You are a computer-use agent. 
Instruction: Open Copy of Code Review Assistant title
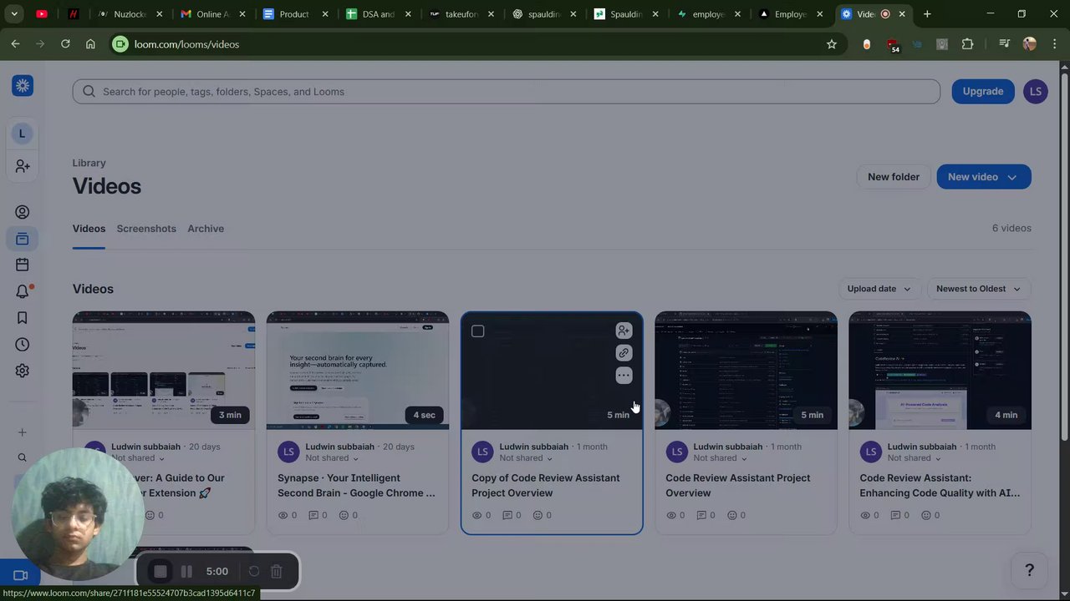[546, 486]
